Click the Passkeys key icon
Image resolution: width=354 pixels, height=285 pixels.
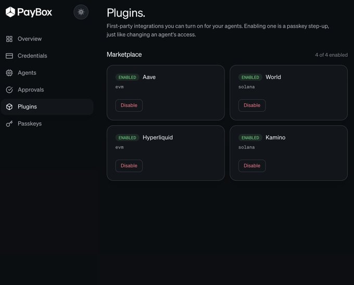click(x=9, y=123)
